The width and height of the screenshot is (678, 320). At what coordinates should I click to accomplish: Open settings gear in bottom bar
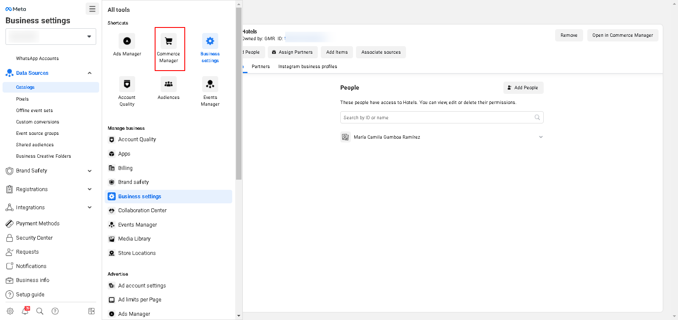pyautogui.click(x=10, y=311)
